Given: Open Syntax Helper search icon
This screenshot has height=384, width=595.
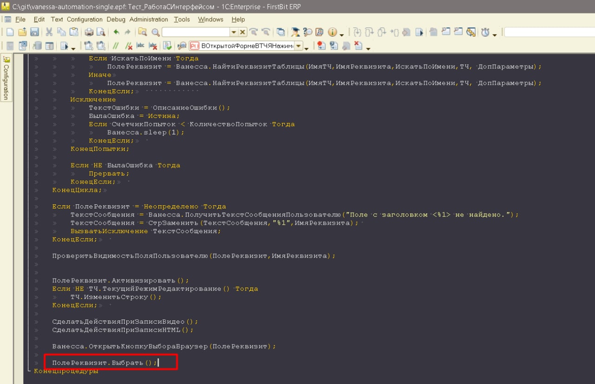Looking at the screenshot, I should 308,32.
